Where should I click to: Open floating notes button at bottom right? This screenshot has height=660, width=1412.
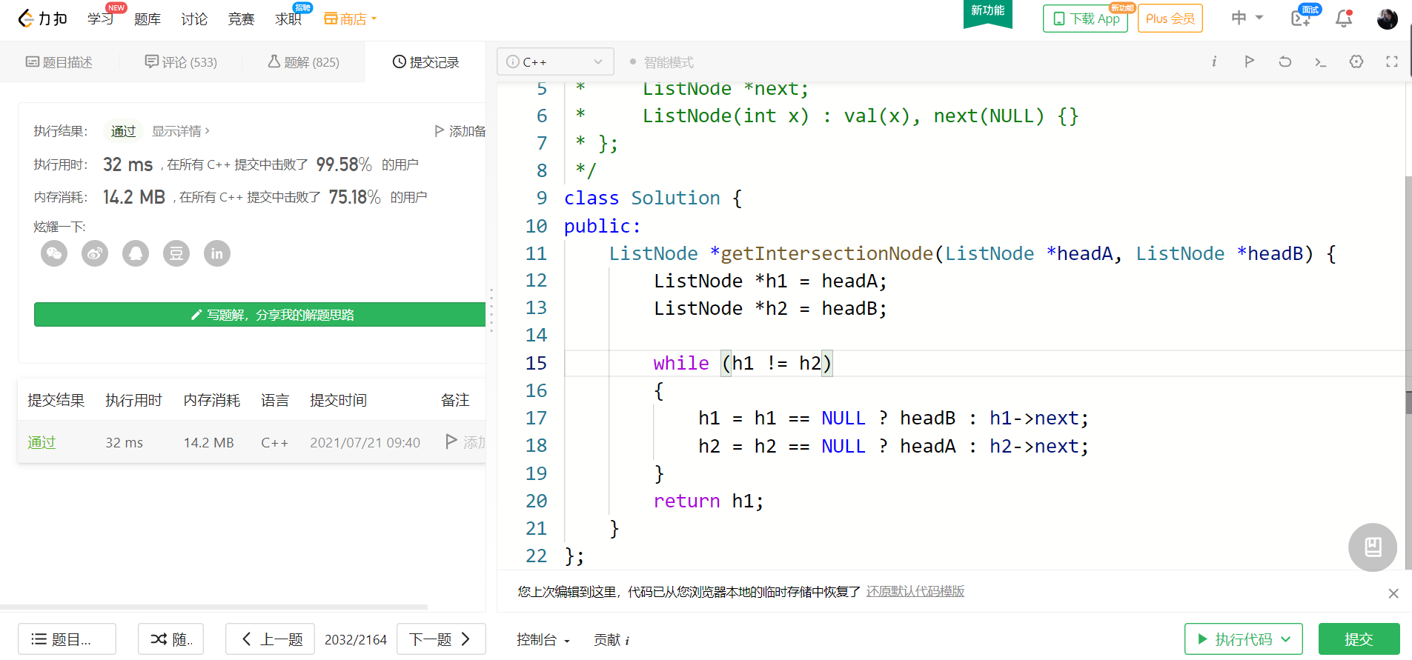1373,547
